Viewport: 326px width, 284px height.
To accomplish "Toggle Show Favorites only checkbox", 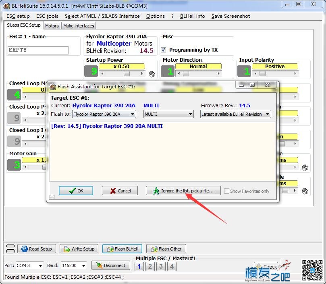I will 226,191.
